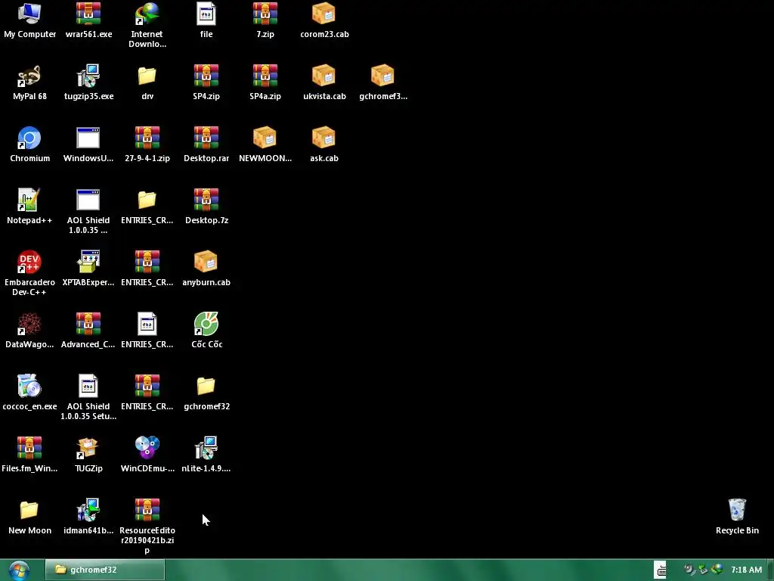Select the gchromef32 folder on desktop
The width and height of the screenshot is (774, 581).
tap(206, 386)
